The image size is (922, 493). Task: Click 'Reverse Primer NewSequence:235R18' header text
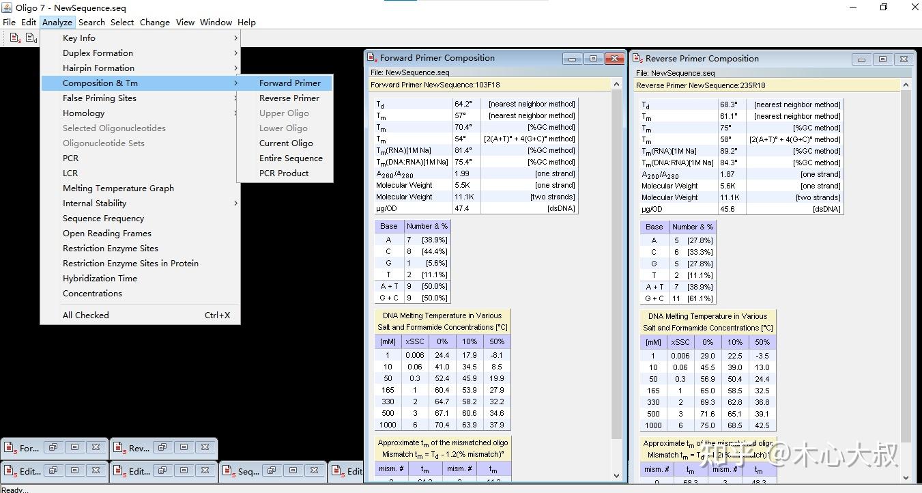click(700, 86)
